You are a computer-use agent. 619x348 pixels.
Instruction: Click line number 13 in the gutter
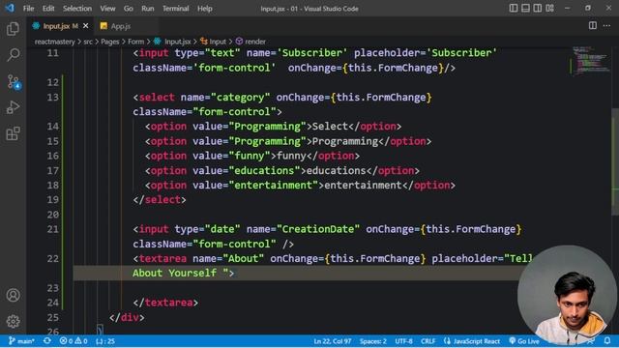pyautogui.click(x=52, y=97)
